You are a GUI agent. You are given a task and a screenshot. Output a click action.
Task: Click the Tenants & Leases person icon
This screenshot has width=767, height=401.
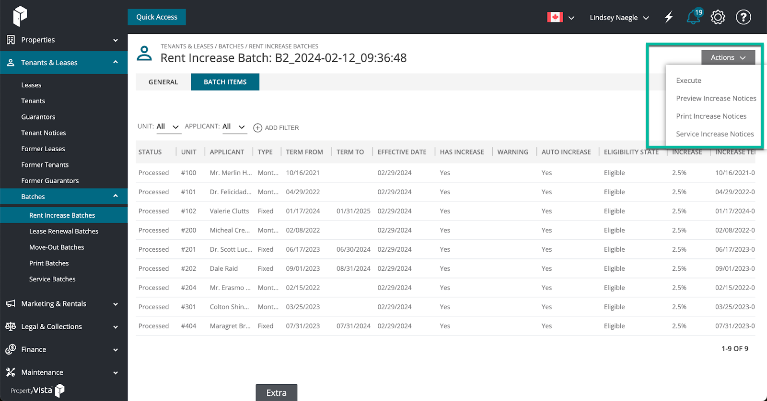pos(11,63)
